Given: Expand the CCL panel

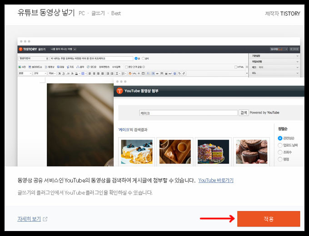Looking at the screenshot, I should (x=275, y=73).
